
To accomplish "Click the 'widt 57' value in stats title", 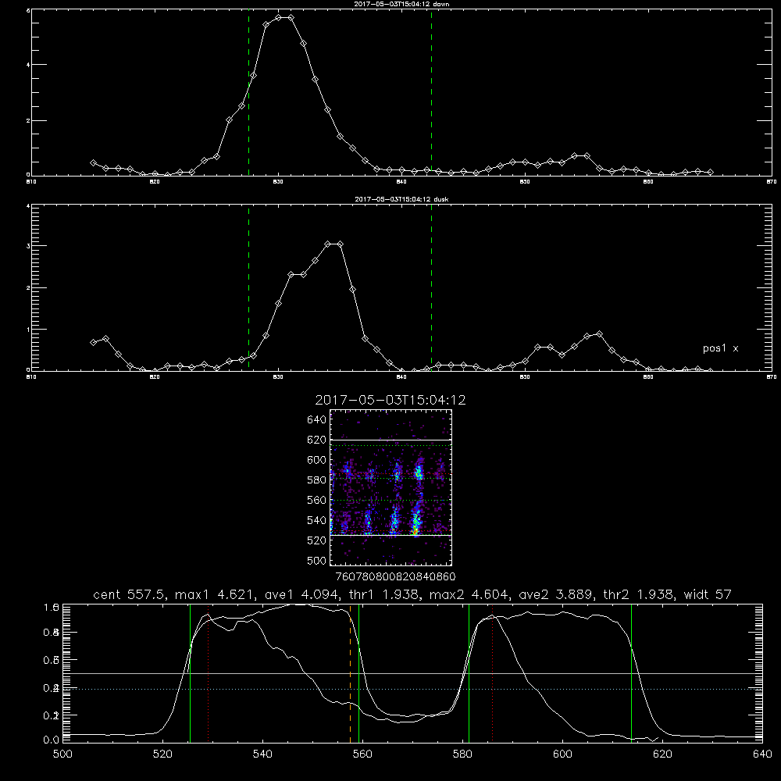I will point(708,594).
